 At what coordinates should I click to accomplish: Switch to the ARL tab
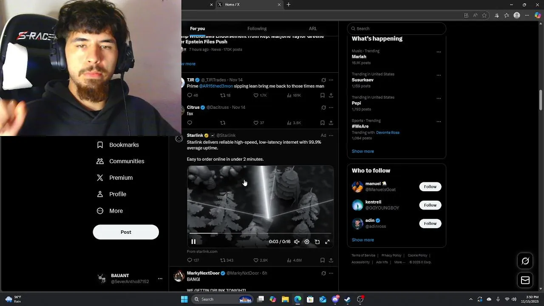coord(313,28)
